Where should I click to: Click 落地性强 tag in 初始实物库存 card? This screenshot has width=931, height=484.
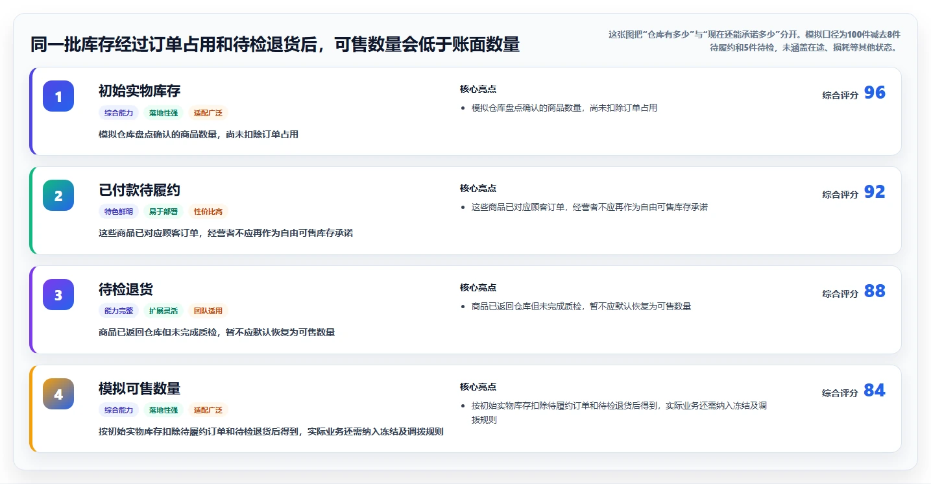point(163,113)
